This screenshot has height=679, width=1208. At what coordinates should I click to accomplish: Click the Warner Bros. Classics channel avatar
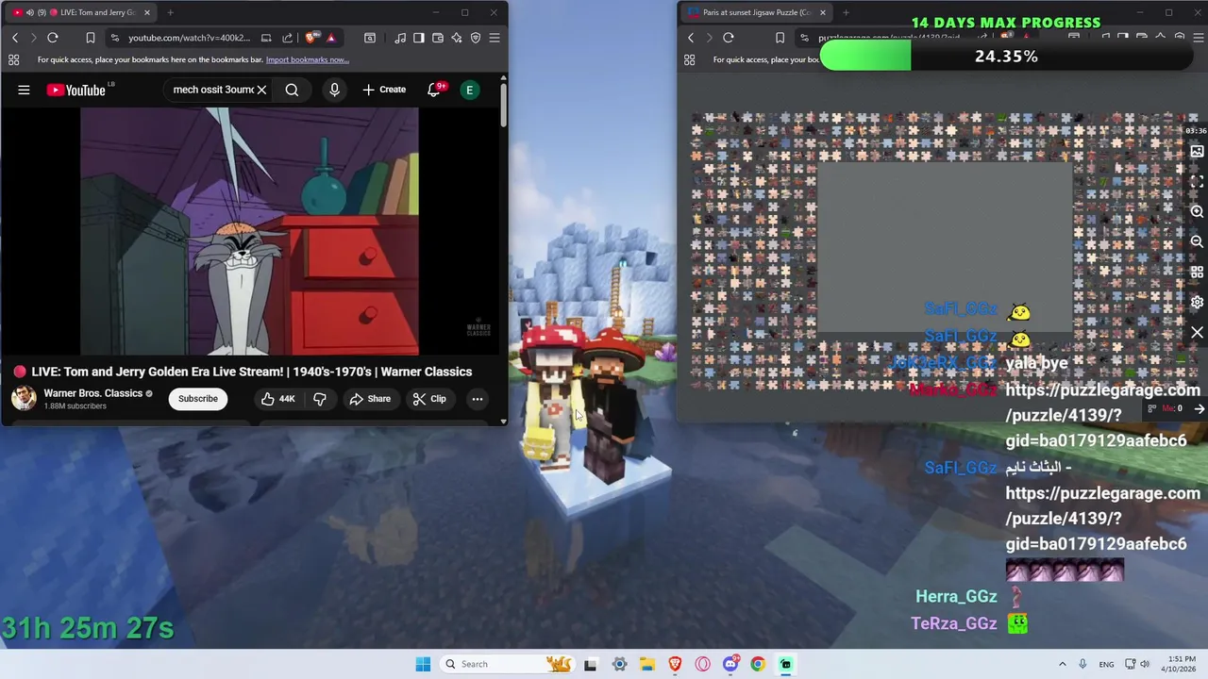(24, 398)
